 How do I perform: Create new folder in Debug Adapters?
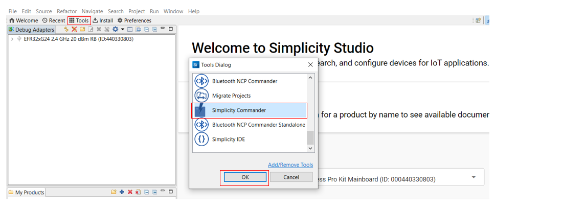coord(82,29)
